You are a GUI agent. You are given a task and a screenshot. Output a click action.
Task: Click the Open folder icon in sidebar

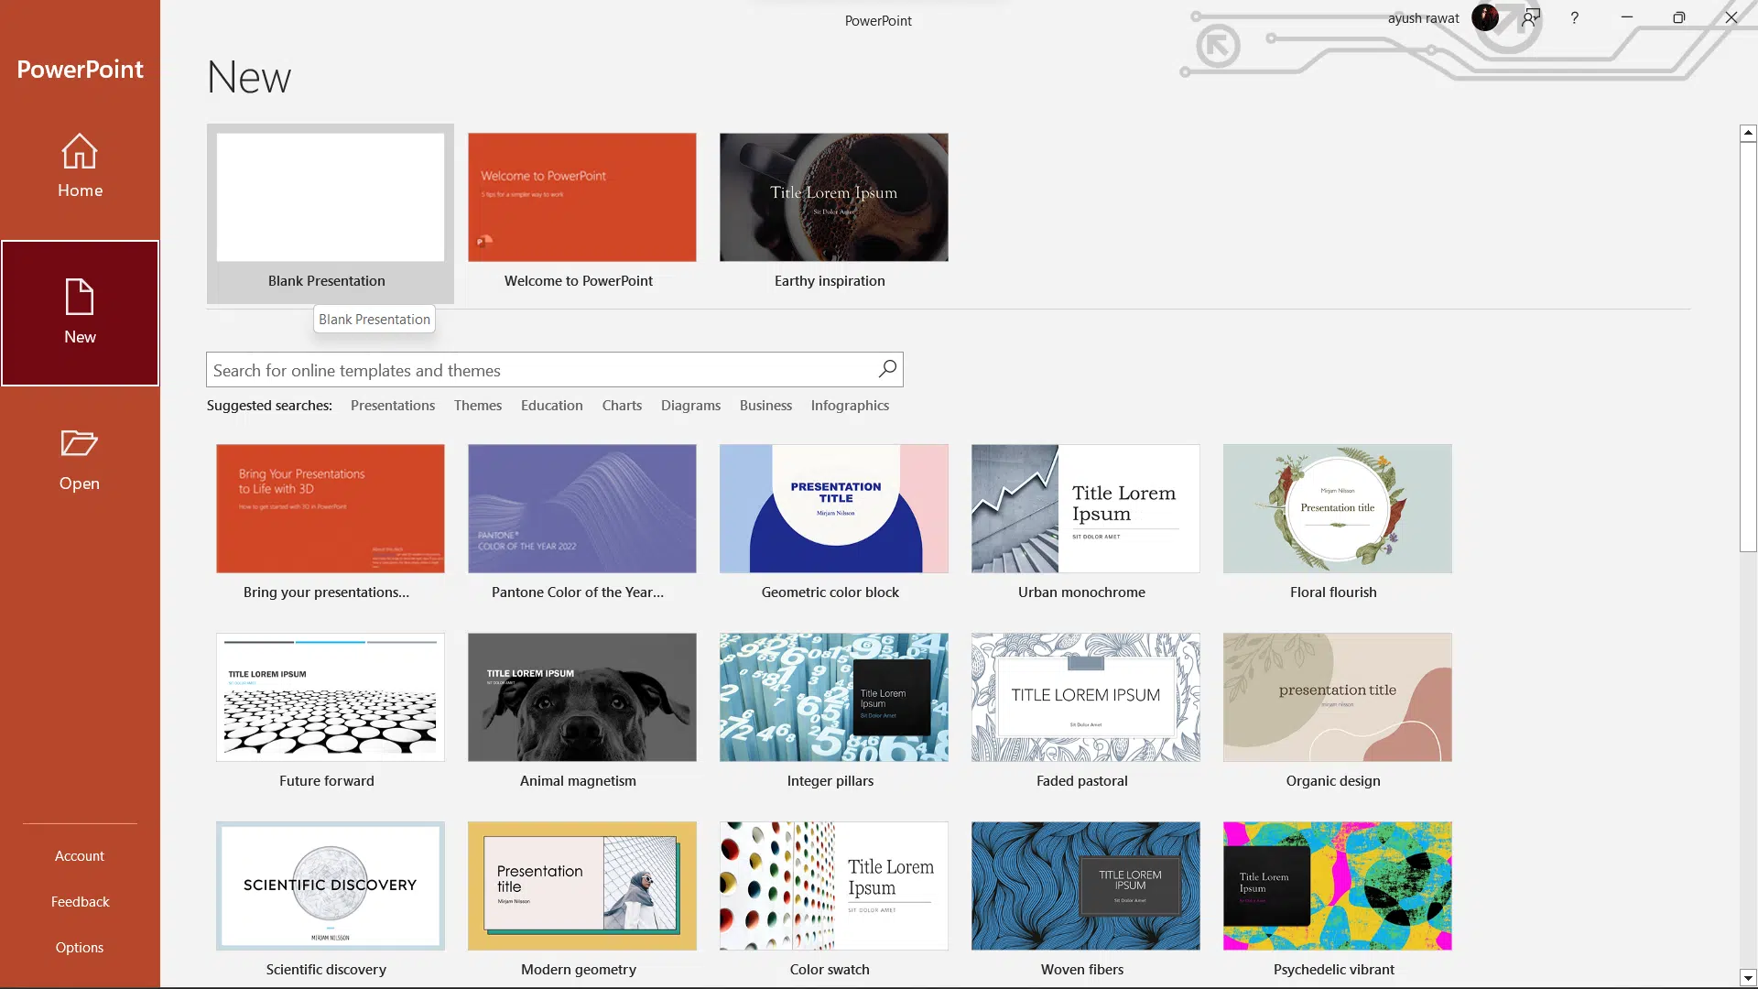point(80,442)
